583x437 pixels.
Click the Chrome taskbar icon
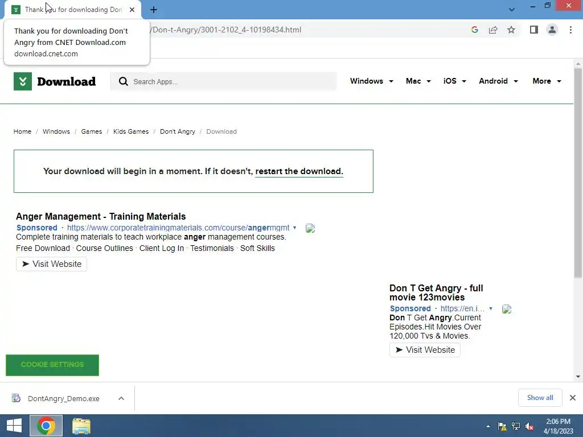(x=46, y=426)
